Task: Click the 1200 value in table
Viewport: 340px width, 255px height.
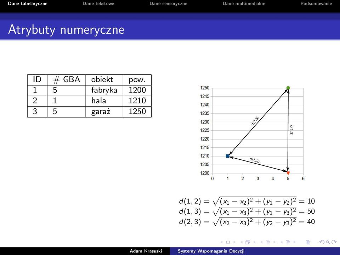Action: point(137,90)
